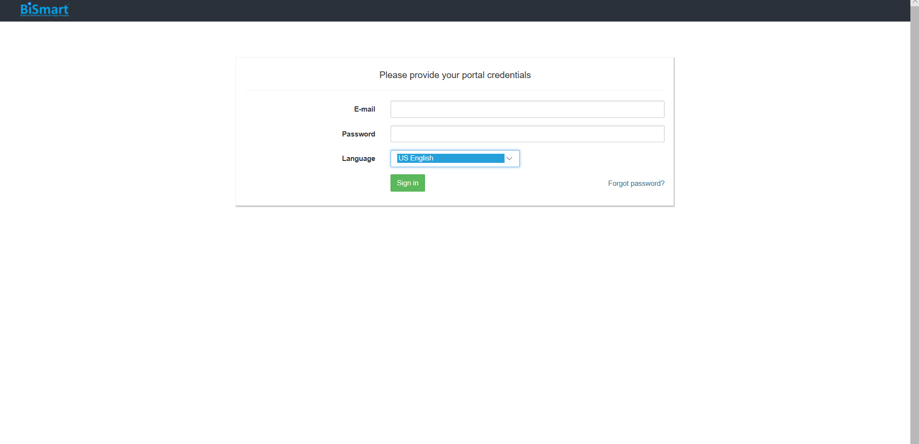Select the highlighted US English text

click(416, 158)
